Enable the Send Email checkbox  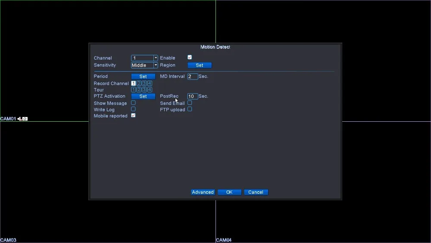pos(190,103)
